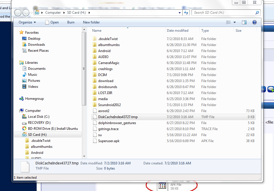Click the change view icon

[228, 22]
